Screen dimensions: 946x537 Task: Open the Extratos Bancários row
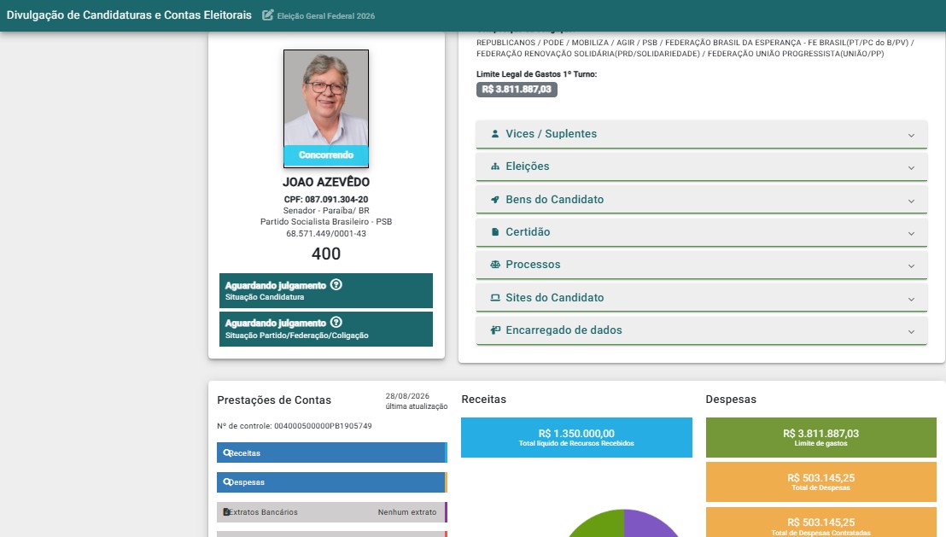332,511
